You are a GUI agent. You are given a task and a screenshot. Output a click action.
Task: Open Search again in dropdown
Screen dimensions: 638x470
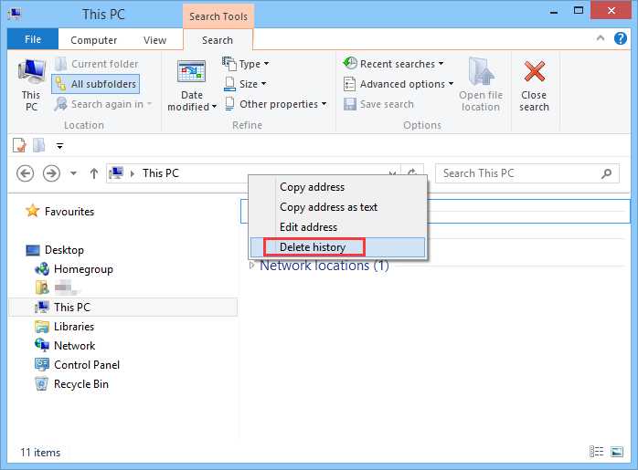point(103,104)
